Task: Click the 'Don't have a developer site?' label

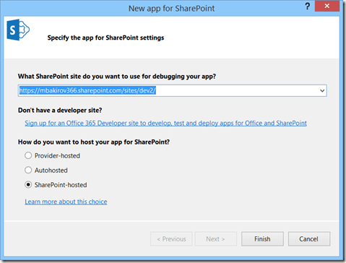Action: (60, 111)
